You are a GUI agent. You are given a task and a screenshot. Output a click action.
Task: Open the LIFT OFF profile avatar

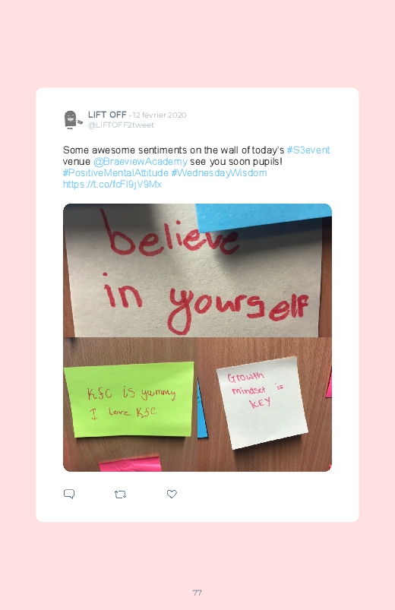pos(73,120)
